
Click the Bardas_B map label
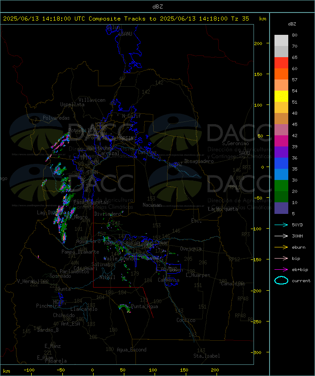[x=48, y=330]
